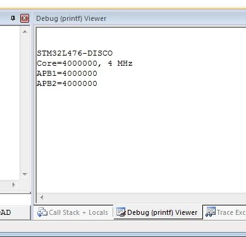Click the Debug (printf) Viewer tab icon
The image size is (246, 237).
click(121, 212)
